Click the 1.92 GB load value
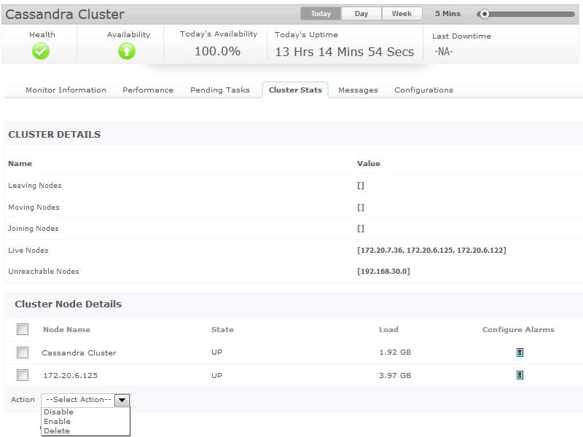This screenshot has width=583, height=437. pos(395,353)
